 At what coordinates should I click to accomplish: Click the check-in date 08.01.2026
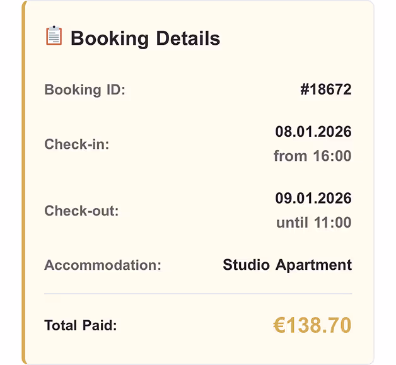[313, 132]
